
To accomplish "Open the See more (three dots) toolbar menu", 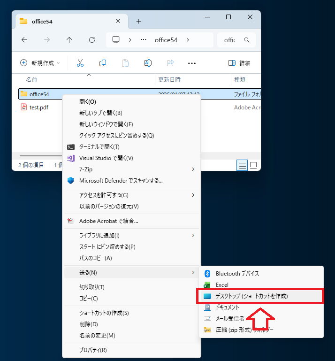I will (x=191, y=63).
